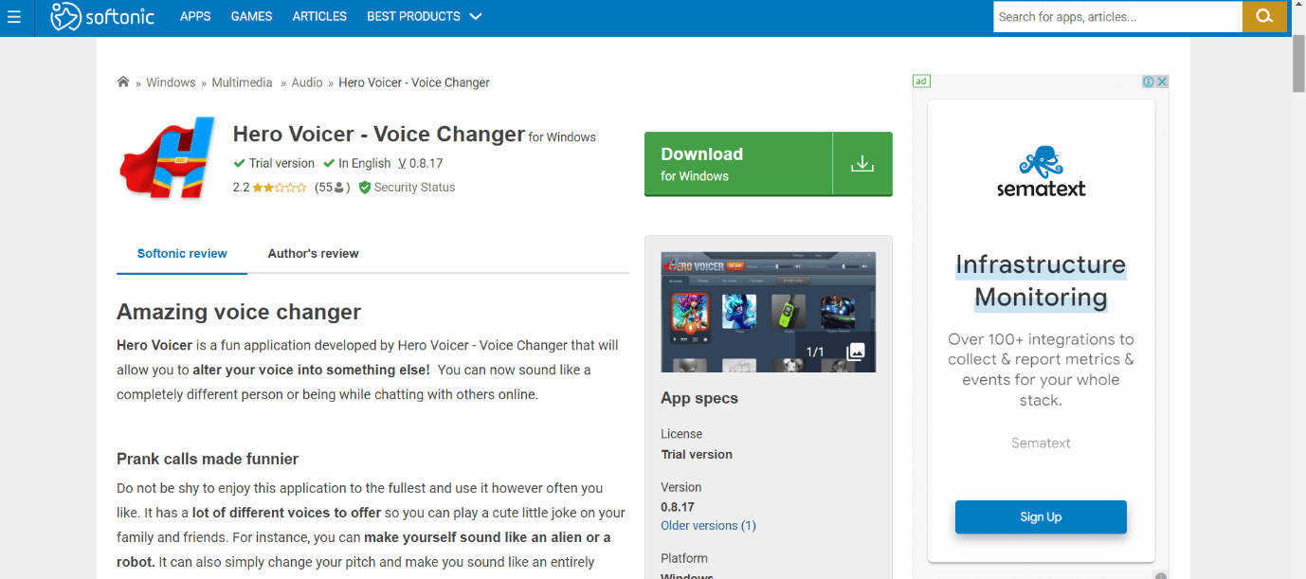Click the 'Platform' spec label
The image size is (1306, 579).
(x=684, y=558)
